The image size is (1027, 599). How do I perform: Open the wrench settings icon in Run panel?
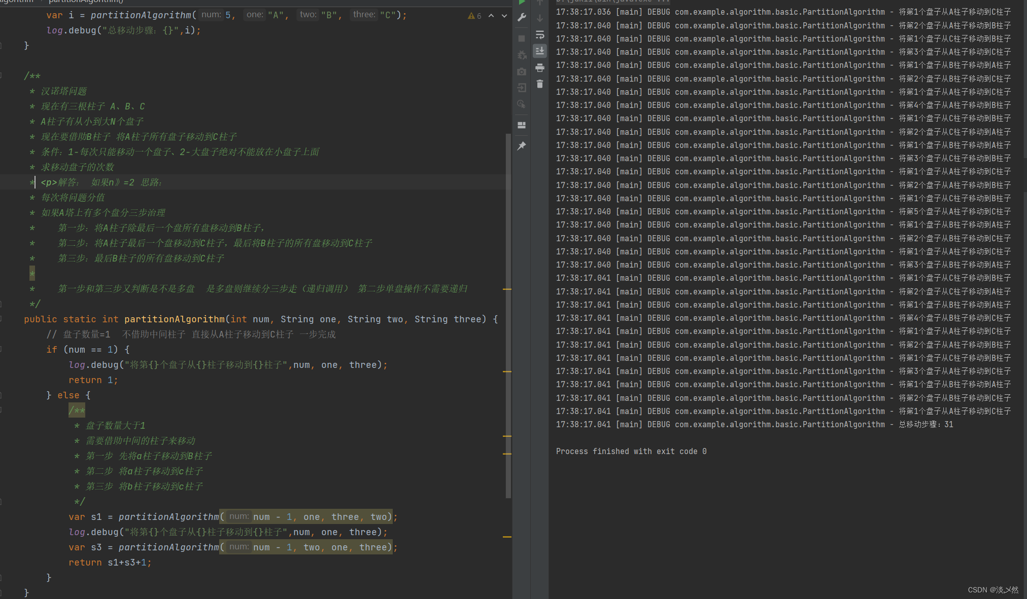[522, 18]
